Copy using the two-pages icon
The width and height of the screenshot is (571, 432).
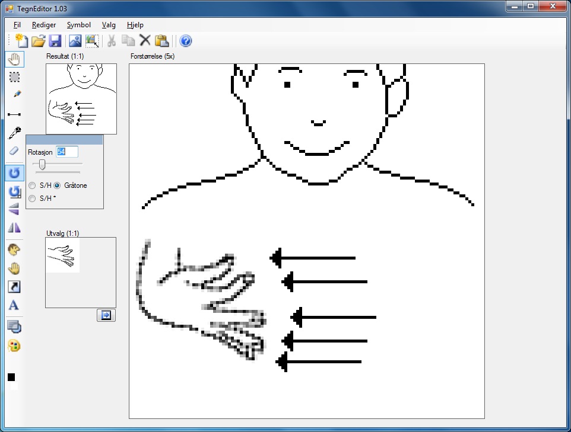pyautogui.click(x=128, y=40)
